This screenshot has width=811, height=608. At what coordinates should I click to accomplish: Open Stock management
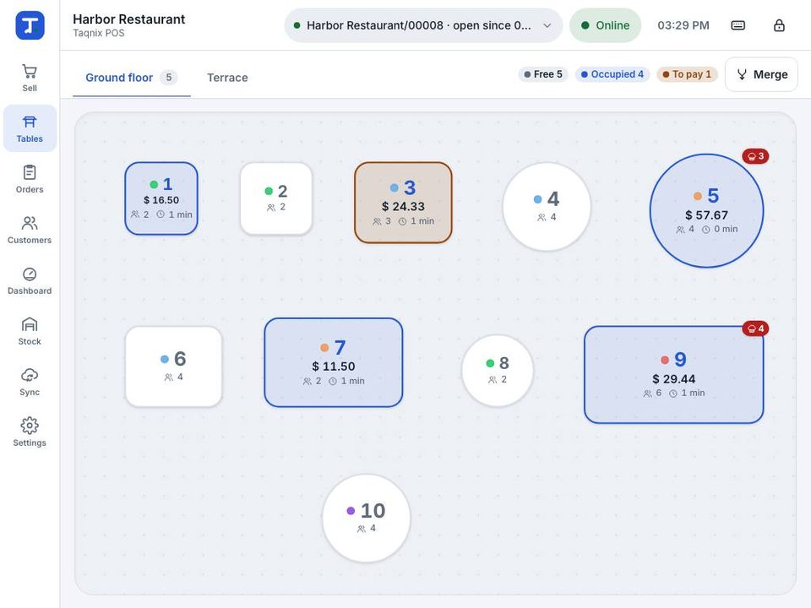pos(30,331)
